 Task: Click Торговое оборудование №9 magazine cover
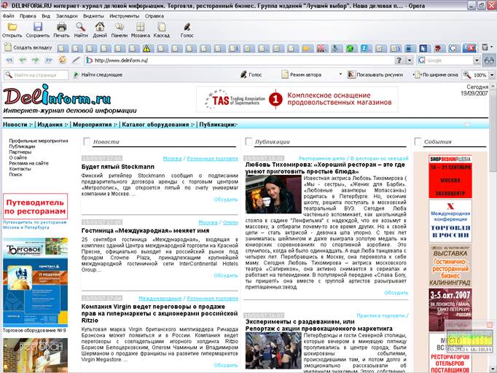coord(35,282)
